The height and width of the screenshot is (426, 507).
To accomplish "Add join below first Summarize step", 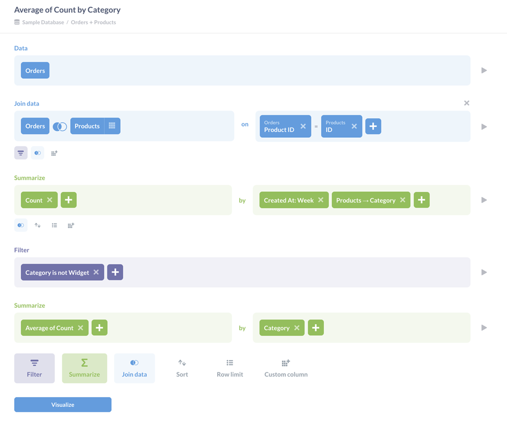I will (x=21, y=225).
